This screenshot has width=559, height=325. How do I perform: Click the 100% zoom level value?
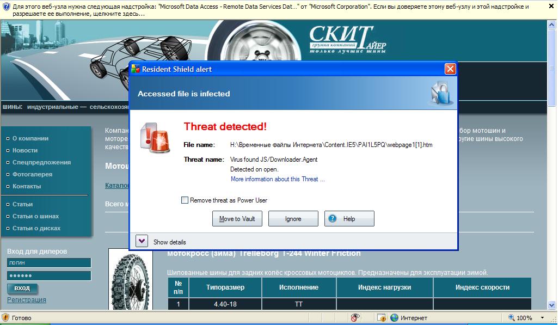524,318
